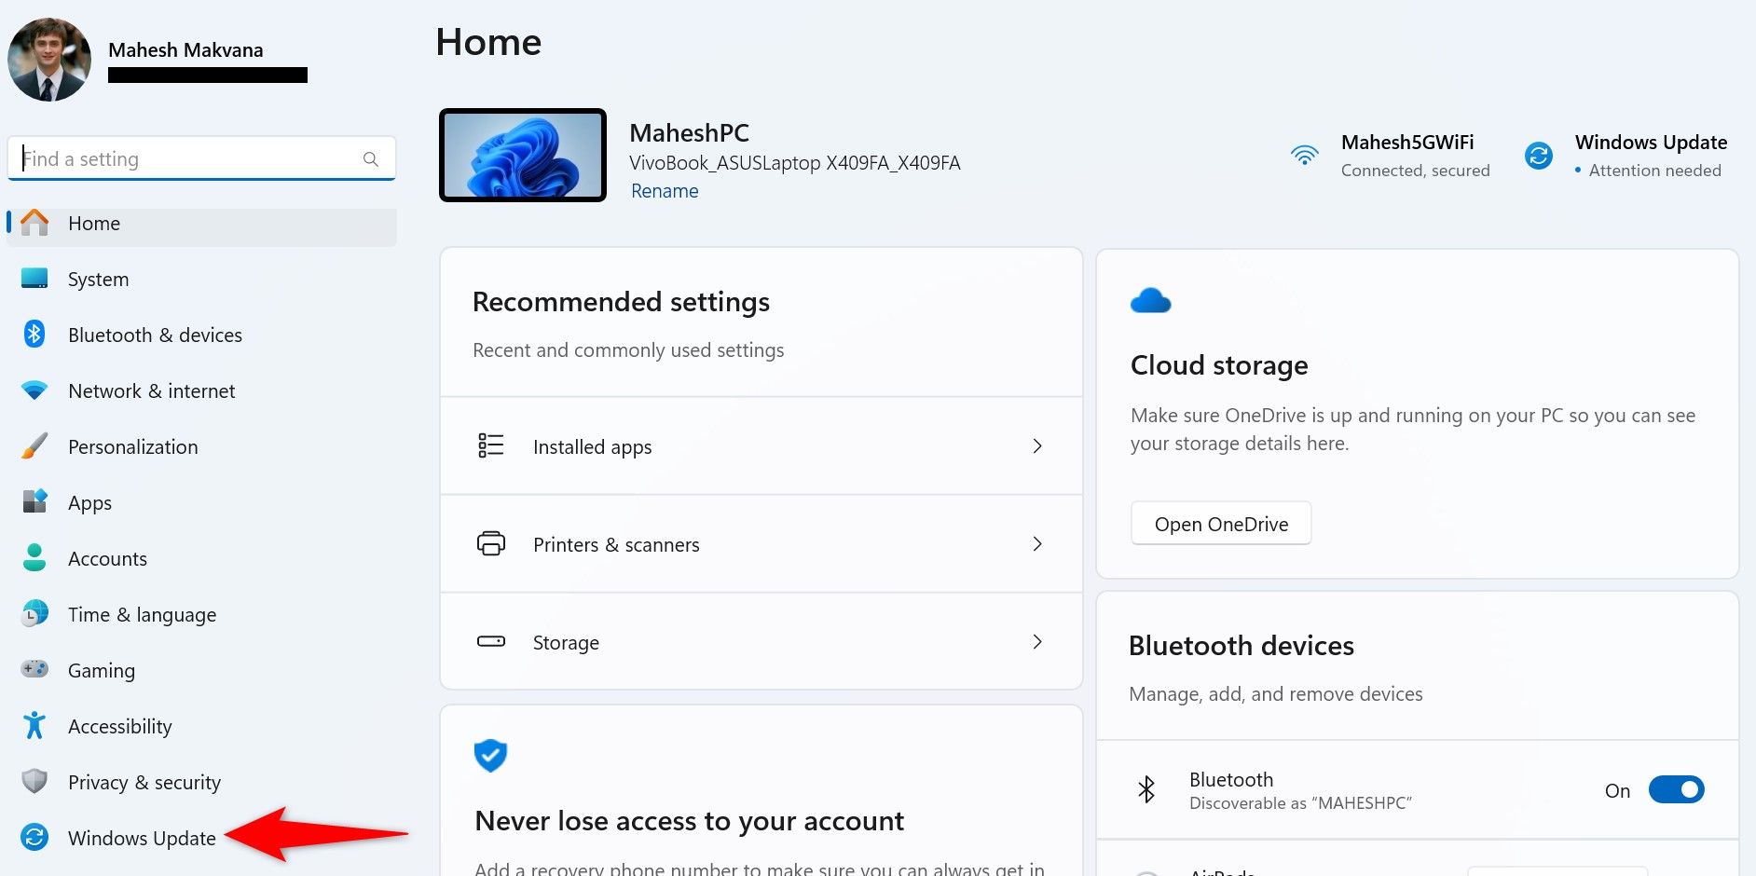The height and width of the screenshot is (876, 1756).
Task: Click VivoBook_ASUSLaptop X409FA_X409FA model text
Action: pos(795,163)
